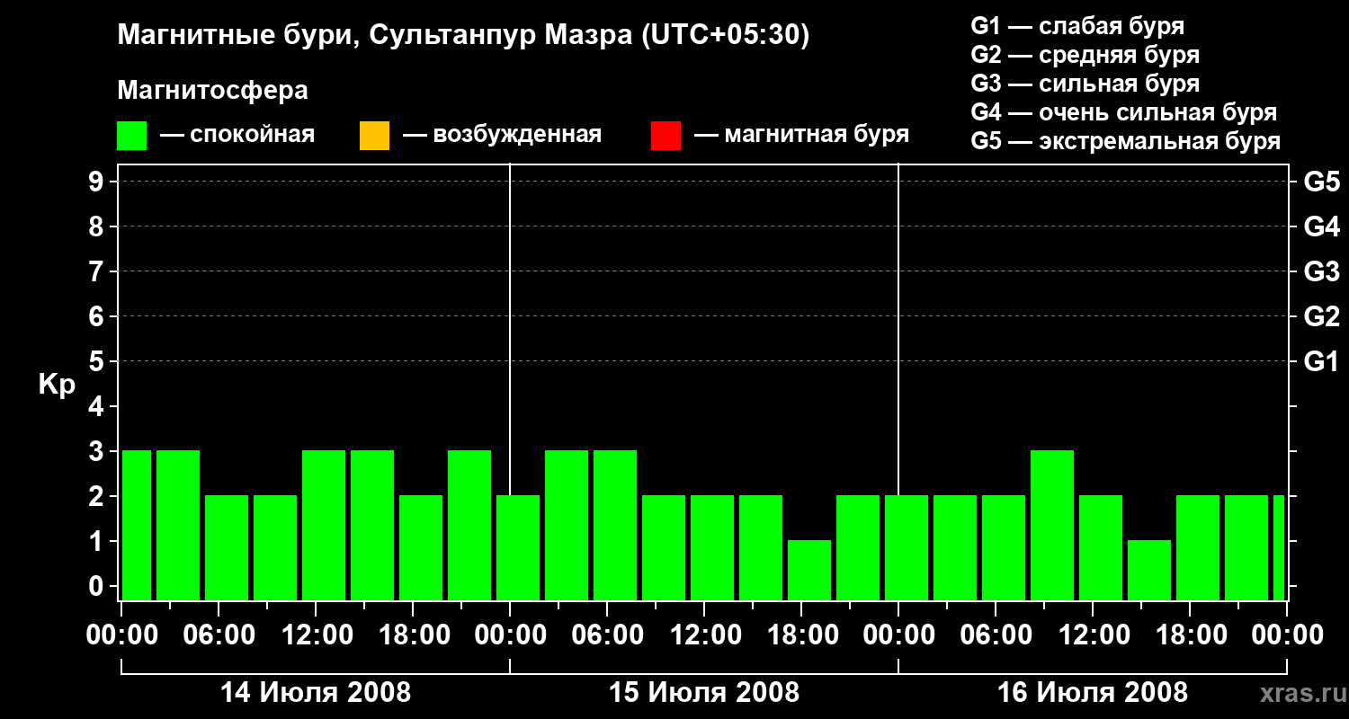Click the '— возбужденная' legend label
1349x719 pixels.
502,136
